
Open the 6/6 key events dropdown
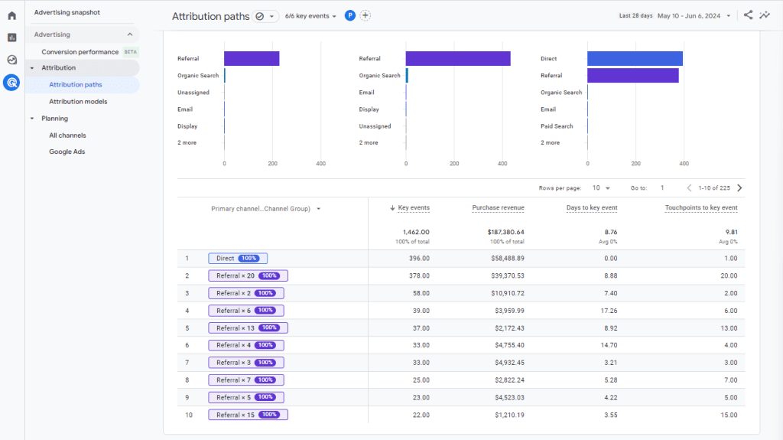[x=310, y=16]
